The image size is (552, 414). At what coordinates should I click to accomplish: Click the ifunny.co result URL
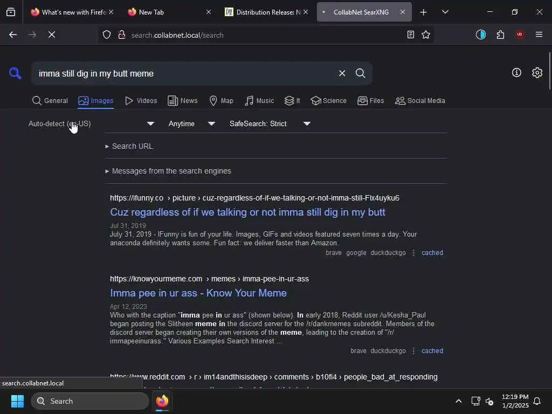pos(254,198)
